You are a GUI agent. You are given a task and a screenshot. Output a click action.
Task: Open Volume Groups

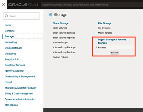(x=60, y=42)
